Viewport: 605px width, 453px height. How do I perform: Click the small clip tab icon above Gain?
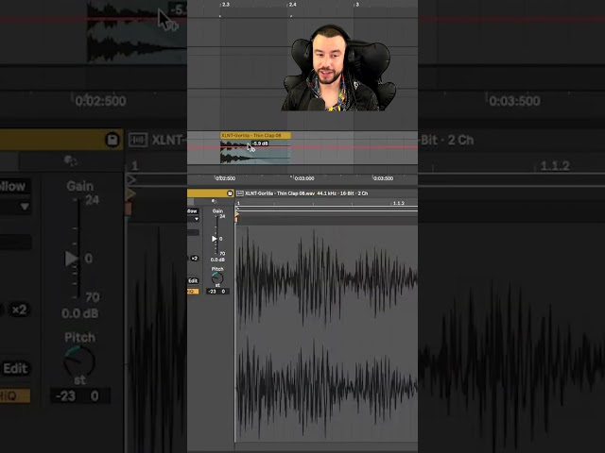[x=215, y=201]
